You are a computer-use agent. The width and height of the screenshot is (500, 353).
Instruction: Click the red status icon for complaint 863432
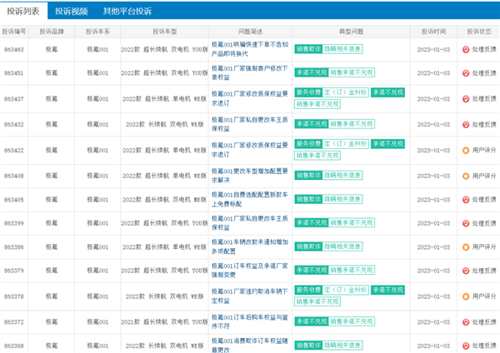pyautogui.click(x=466, y=125)
